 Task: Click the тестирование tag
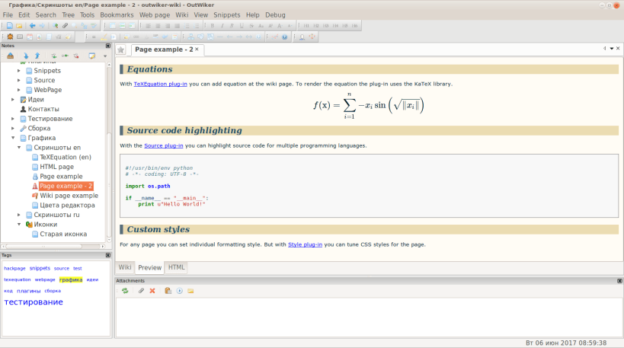coord(34,302)
